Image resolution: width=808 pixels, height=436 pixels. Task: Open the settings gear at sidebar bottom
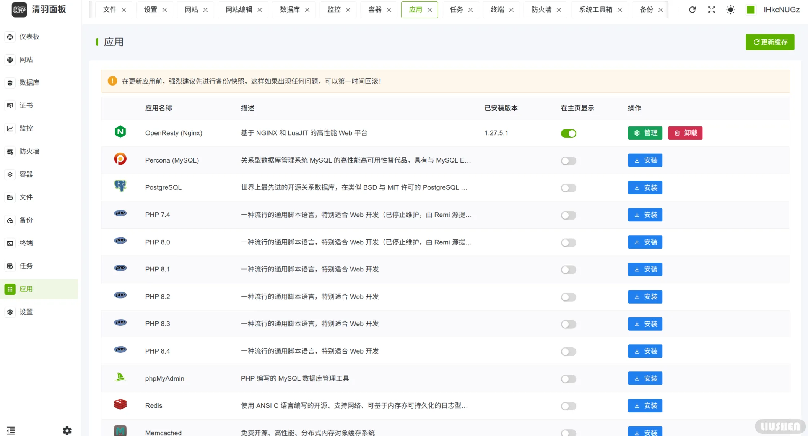(67, 431)
